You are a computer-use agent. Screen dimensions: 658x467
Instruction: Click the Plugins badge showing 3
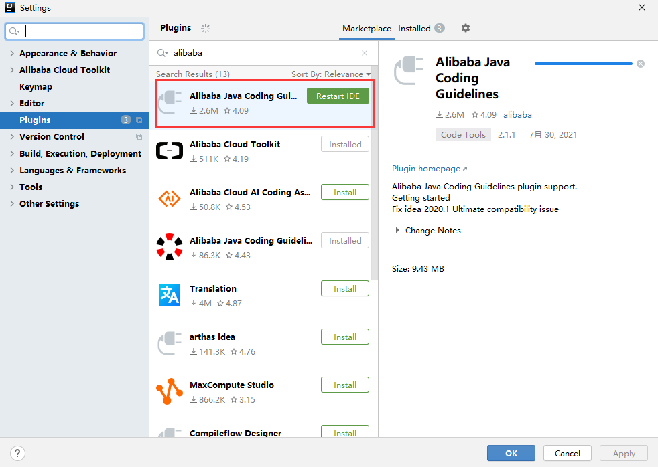(x=125, y=120)
